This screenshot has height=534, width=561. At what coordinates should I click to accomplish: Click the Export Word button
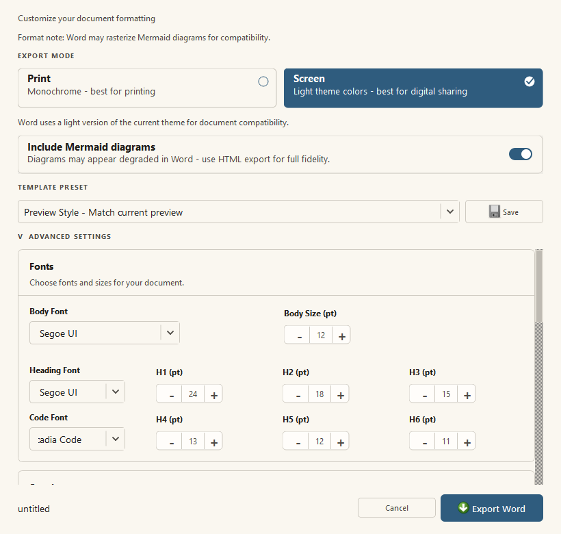[x=492, y=508]
